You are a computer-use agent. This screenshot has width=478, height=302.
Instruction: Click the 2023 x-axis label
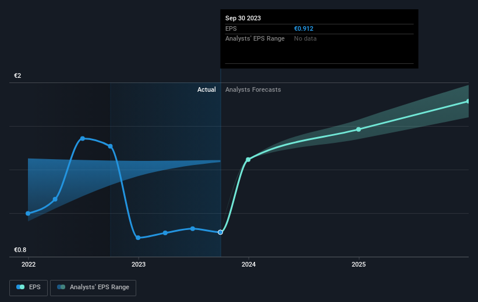[139, 265]
